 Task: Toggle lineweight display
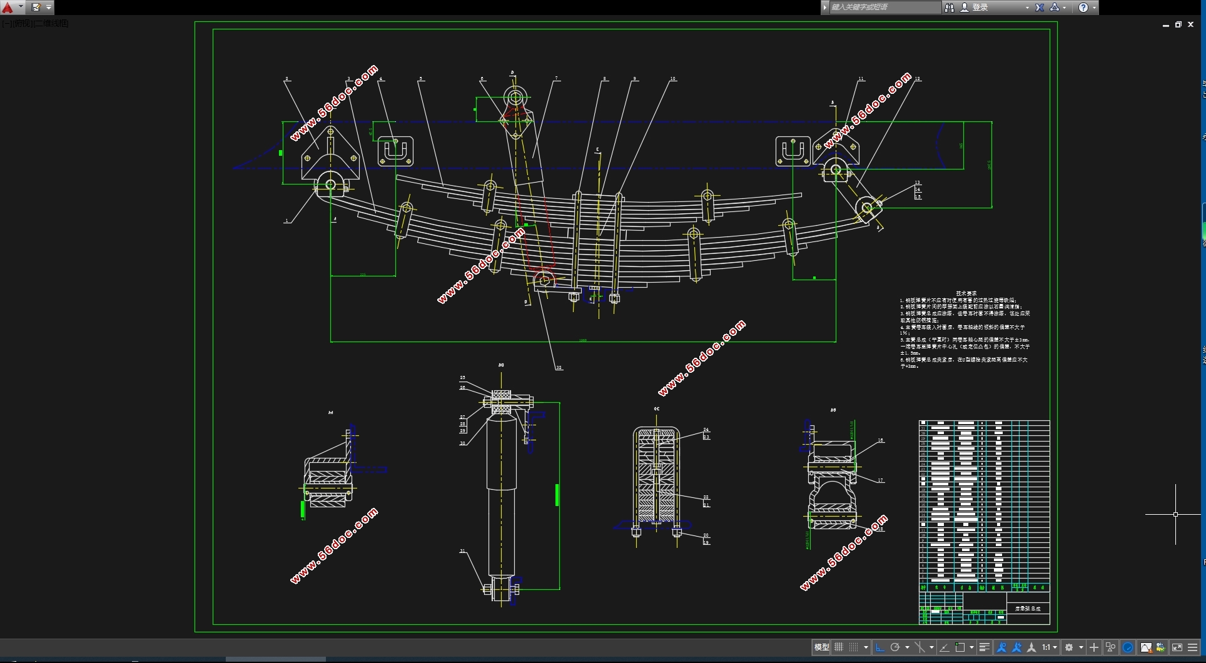point(984,647)
